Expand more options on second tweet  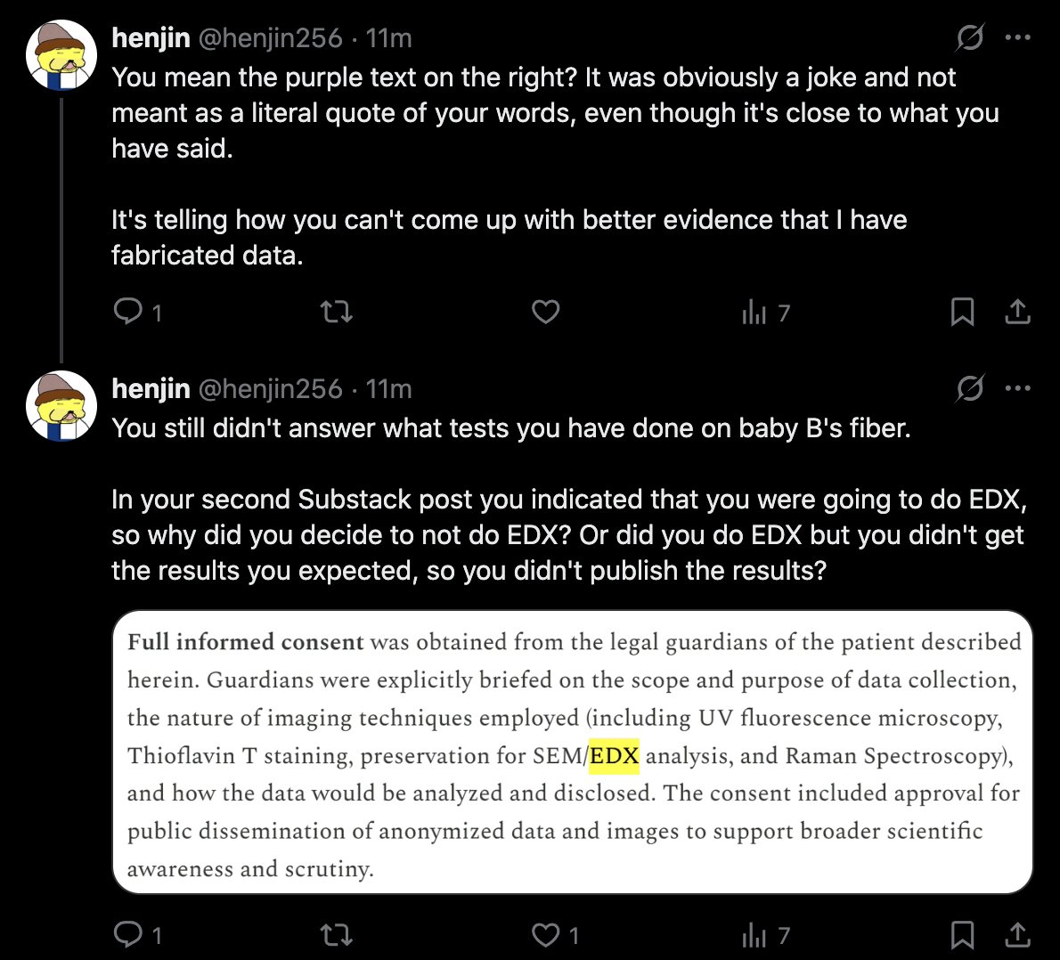[x=1017, y=388]
